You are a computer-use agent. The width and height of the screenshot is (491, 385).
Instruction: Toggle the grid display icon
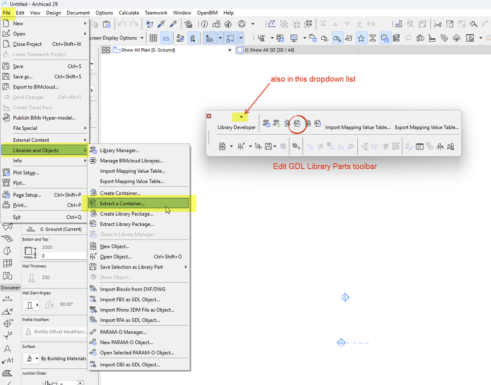(x=153, y=38)
